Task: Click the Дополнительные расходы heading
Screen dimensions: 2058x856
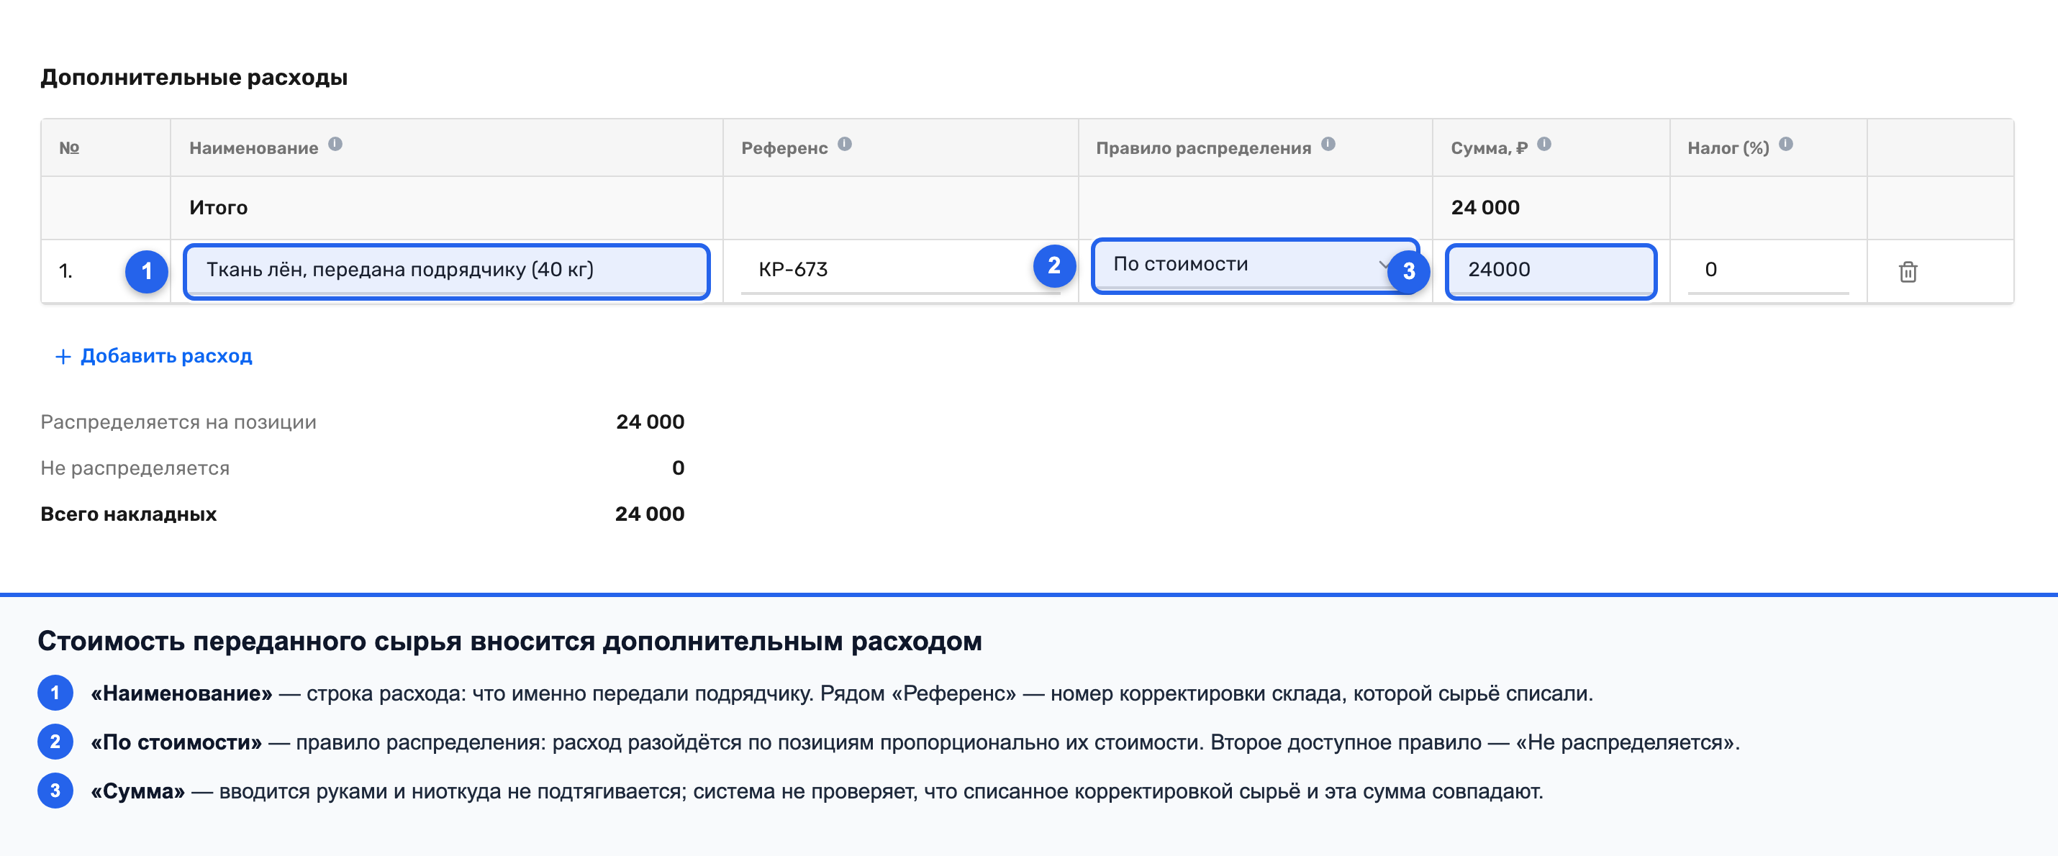Action: [x=194, y=78]
